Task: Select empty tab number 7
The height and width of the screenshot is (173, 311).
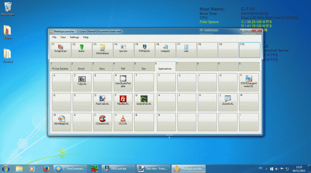Action: pos(186,66)
